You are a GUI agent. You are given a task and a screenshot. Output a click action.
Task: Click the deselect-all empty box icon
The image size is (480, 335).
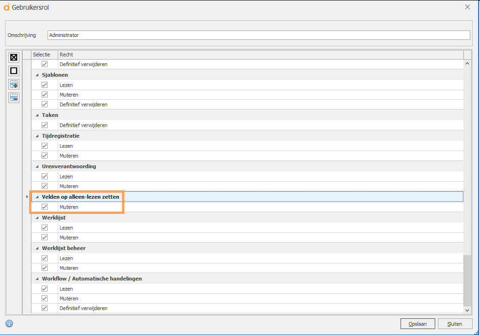(x=14, y=71)
